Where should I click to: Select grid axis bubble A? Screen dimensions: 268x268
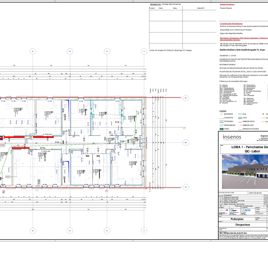[186, 98]
